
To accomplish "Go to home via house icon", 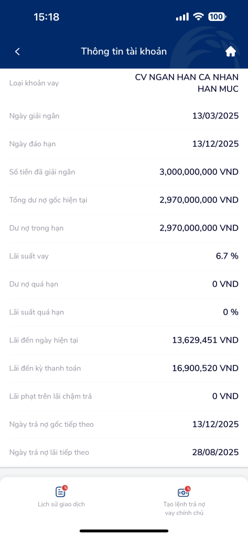I will (231, 51).
